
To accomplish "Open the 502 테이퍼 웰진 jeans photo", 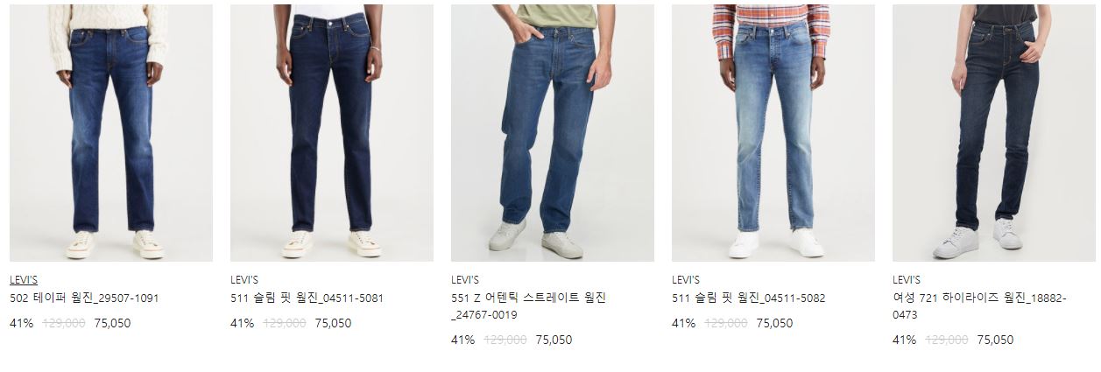I will (x=111, y=133).
